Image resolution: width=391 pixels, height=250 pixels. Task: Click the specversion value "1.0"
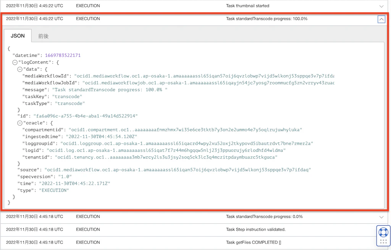click(x=65, y=177)
